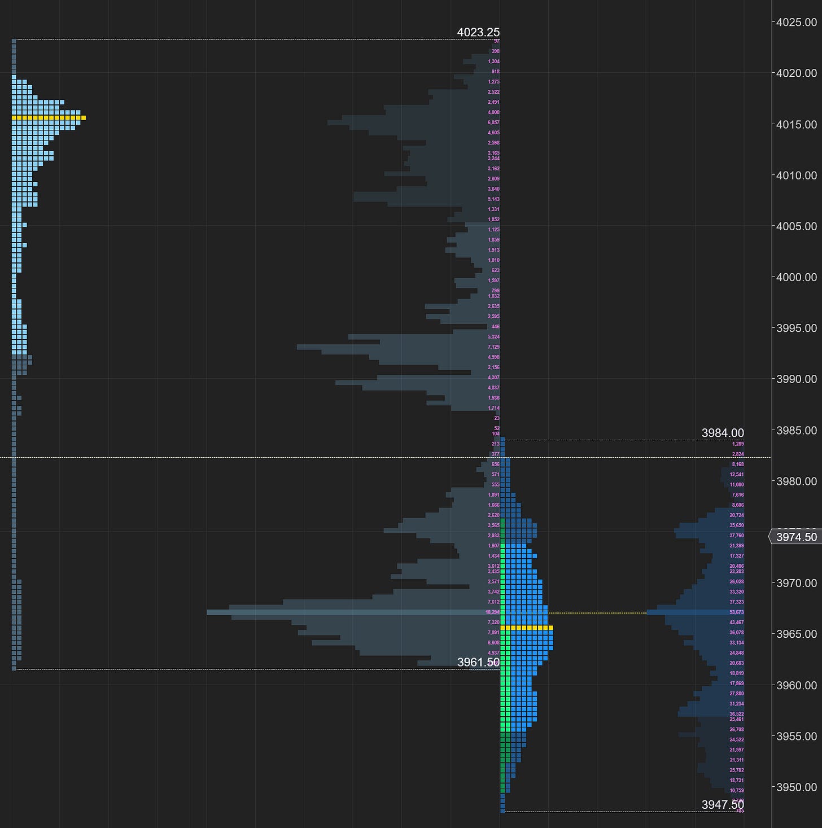The width and height of the screenshot is (822, 828).
Task: Click the 17,869 volume value
Action: click(737, 684)
